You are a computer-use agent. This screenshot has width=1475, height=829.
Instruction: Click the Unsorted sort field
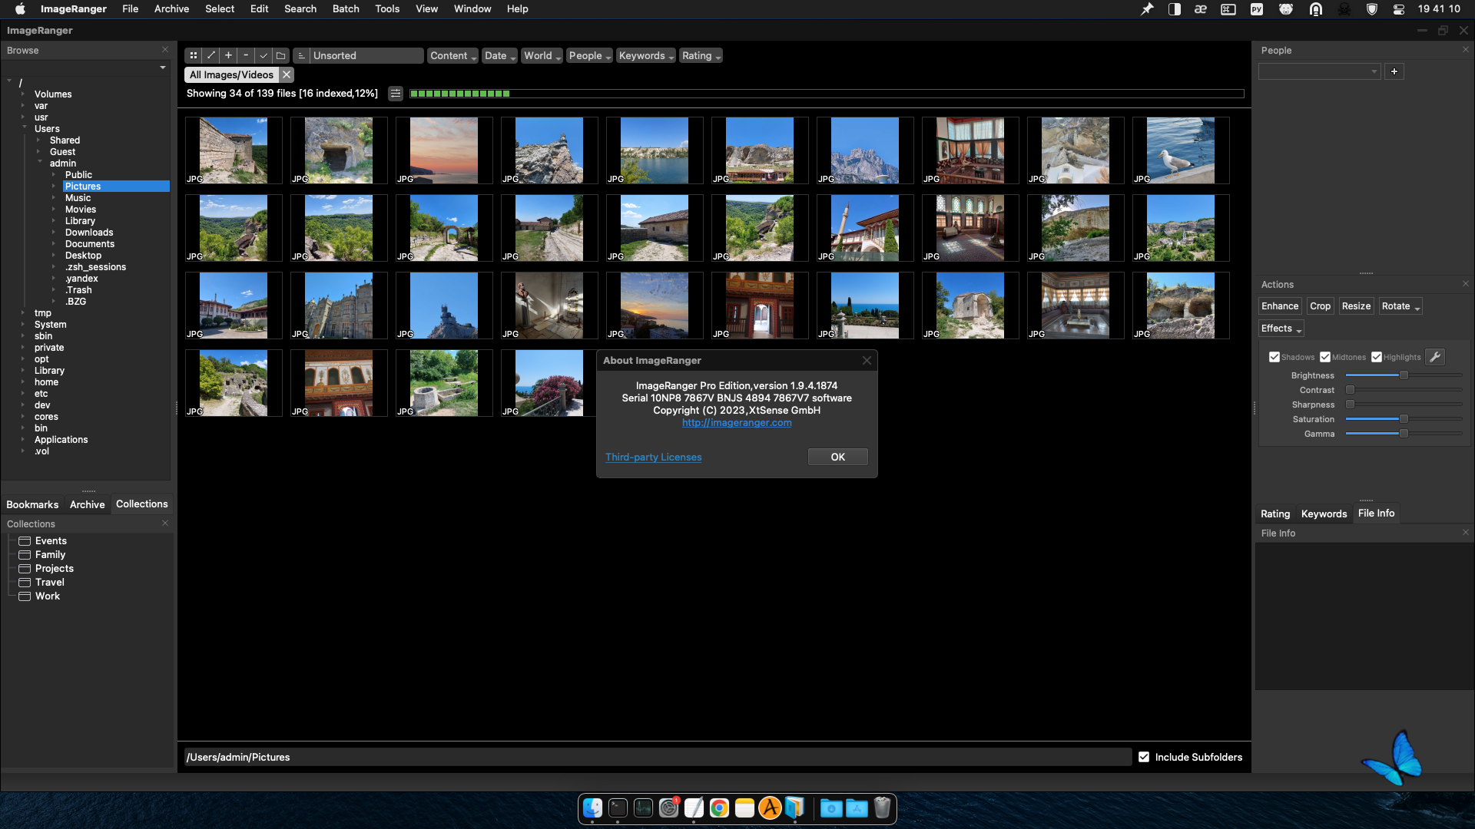(x=367, y=56)
